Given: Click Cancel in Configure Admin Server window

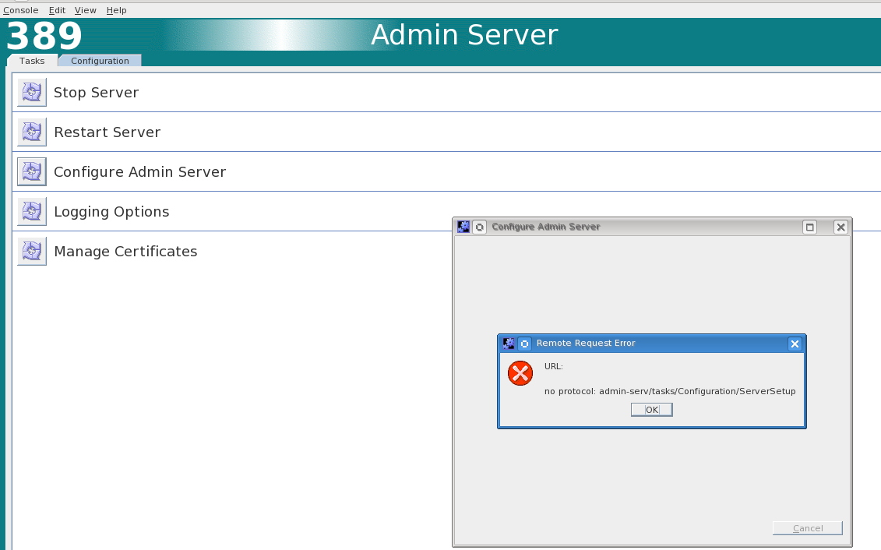Looking at the screenshot, I should pos(808,528).
